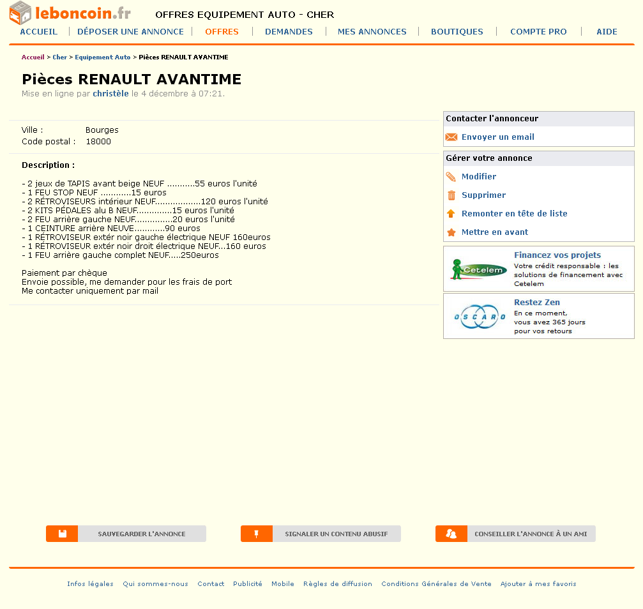Click the envelope icon beside Envoyer un email
643x609 pixels.
[451, 137]
